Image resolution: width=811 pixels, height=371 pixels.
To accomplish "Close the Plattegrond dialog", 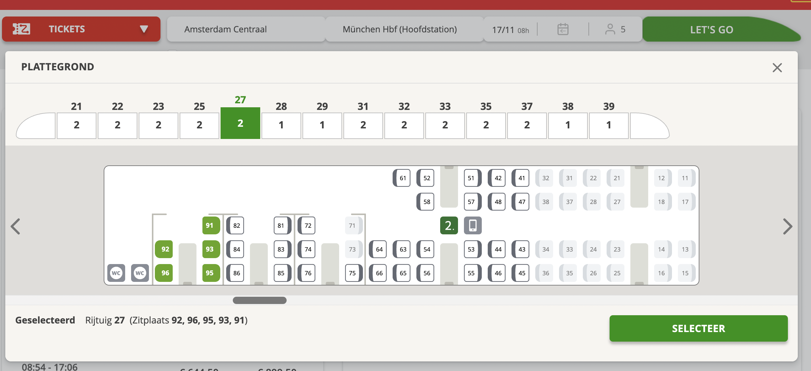I will 777,68.
